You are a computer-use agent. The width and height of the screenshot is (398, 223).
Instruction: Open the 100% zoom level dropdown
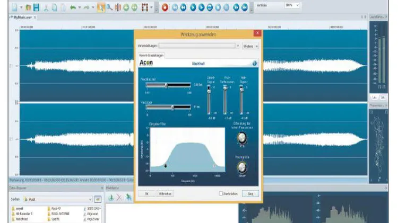(x=292, y=5)
